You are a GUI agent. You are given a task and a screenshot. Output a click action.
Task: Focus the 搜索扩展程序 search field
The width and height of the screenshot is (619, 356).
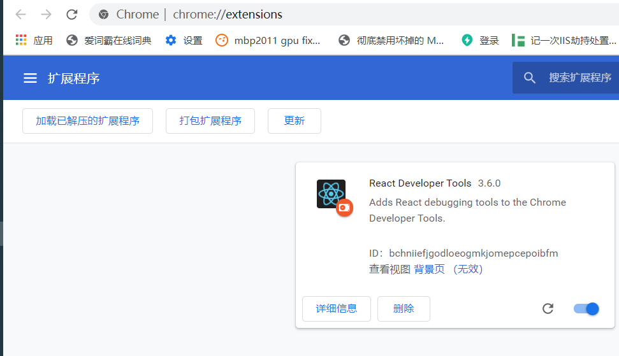[565, 78]
